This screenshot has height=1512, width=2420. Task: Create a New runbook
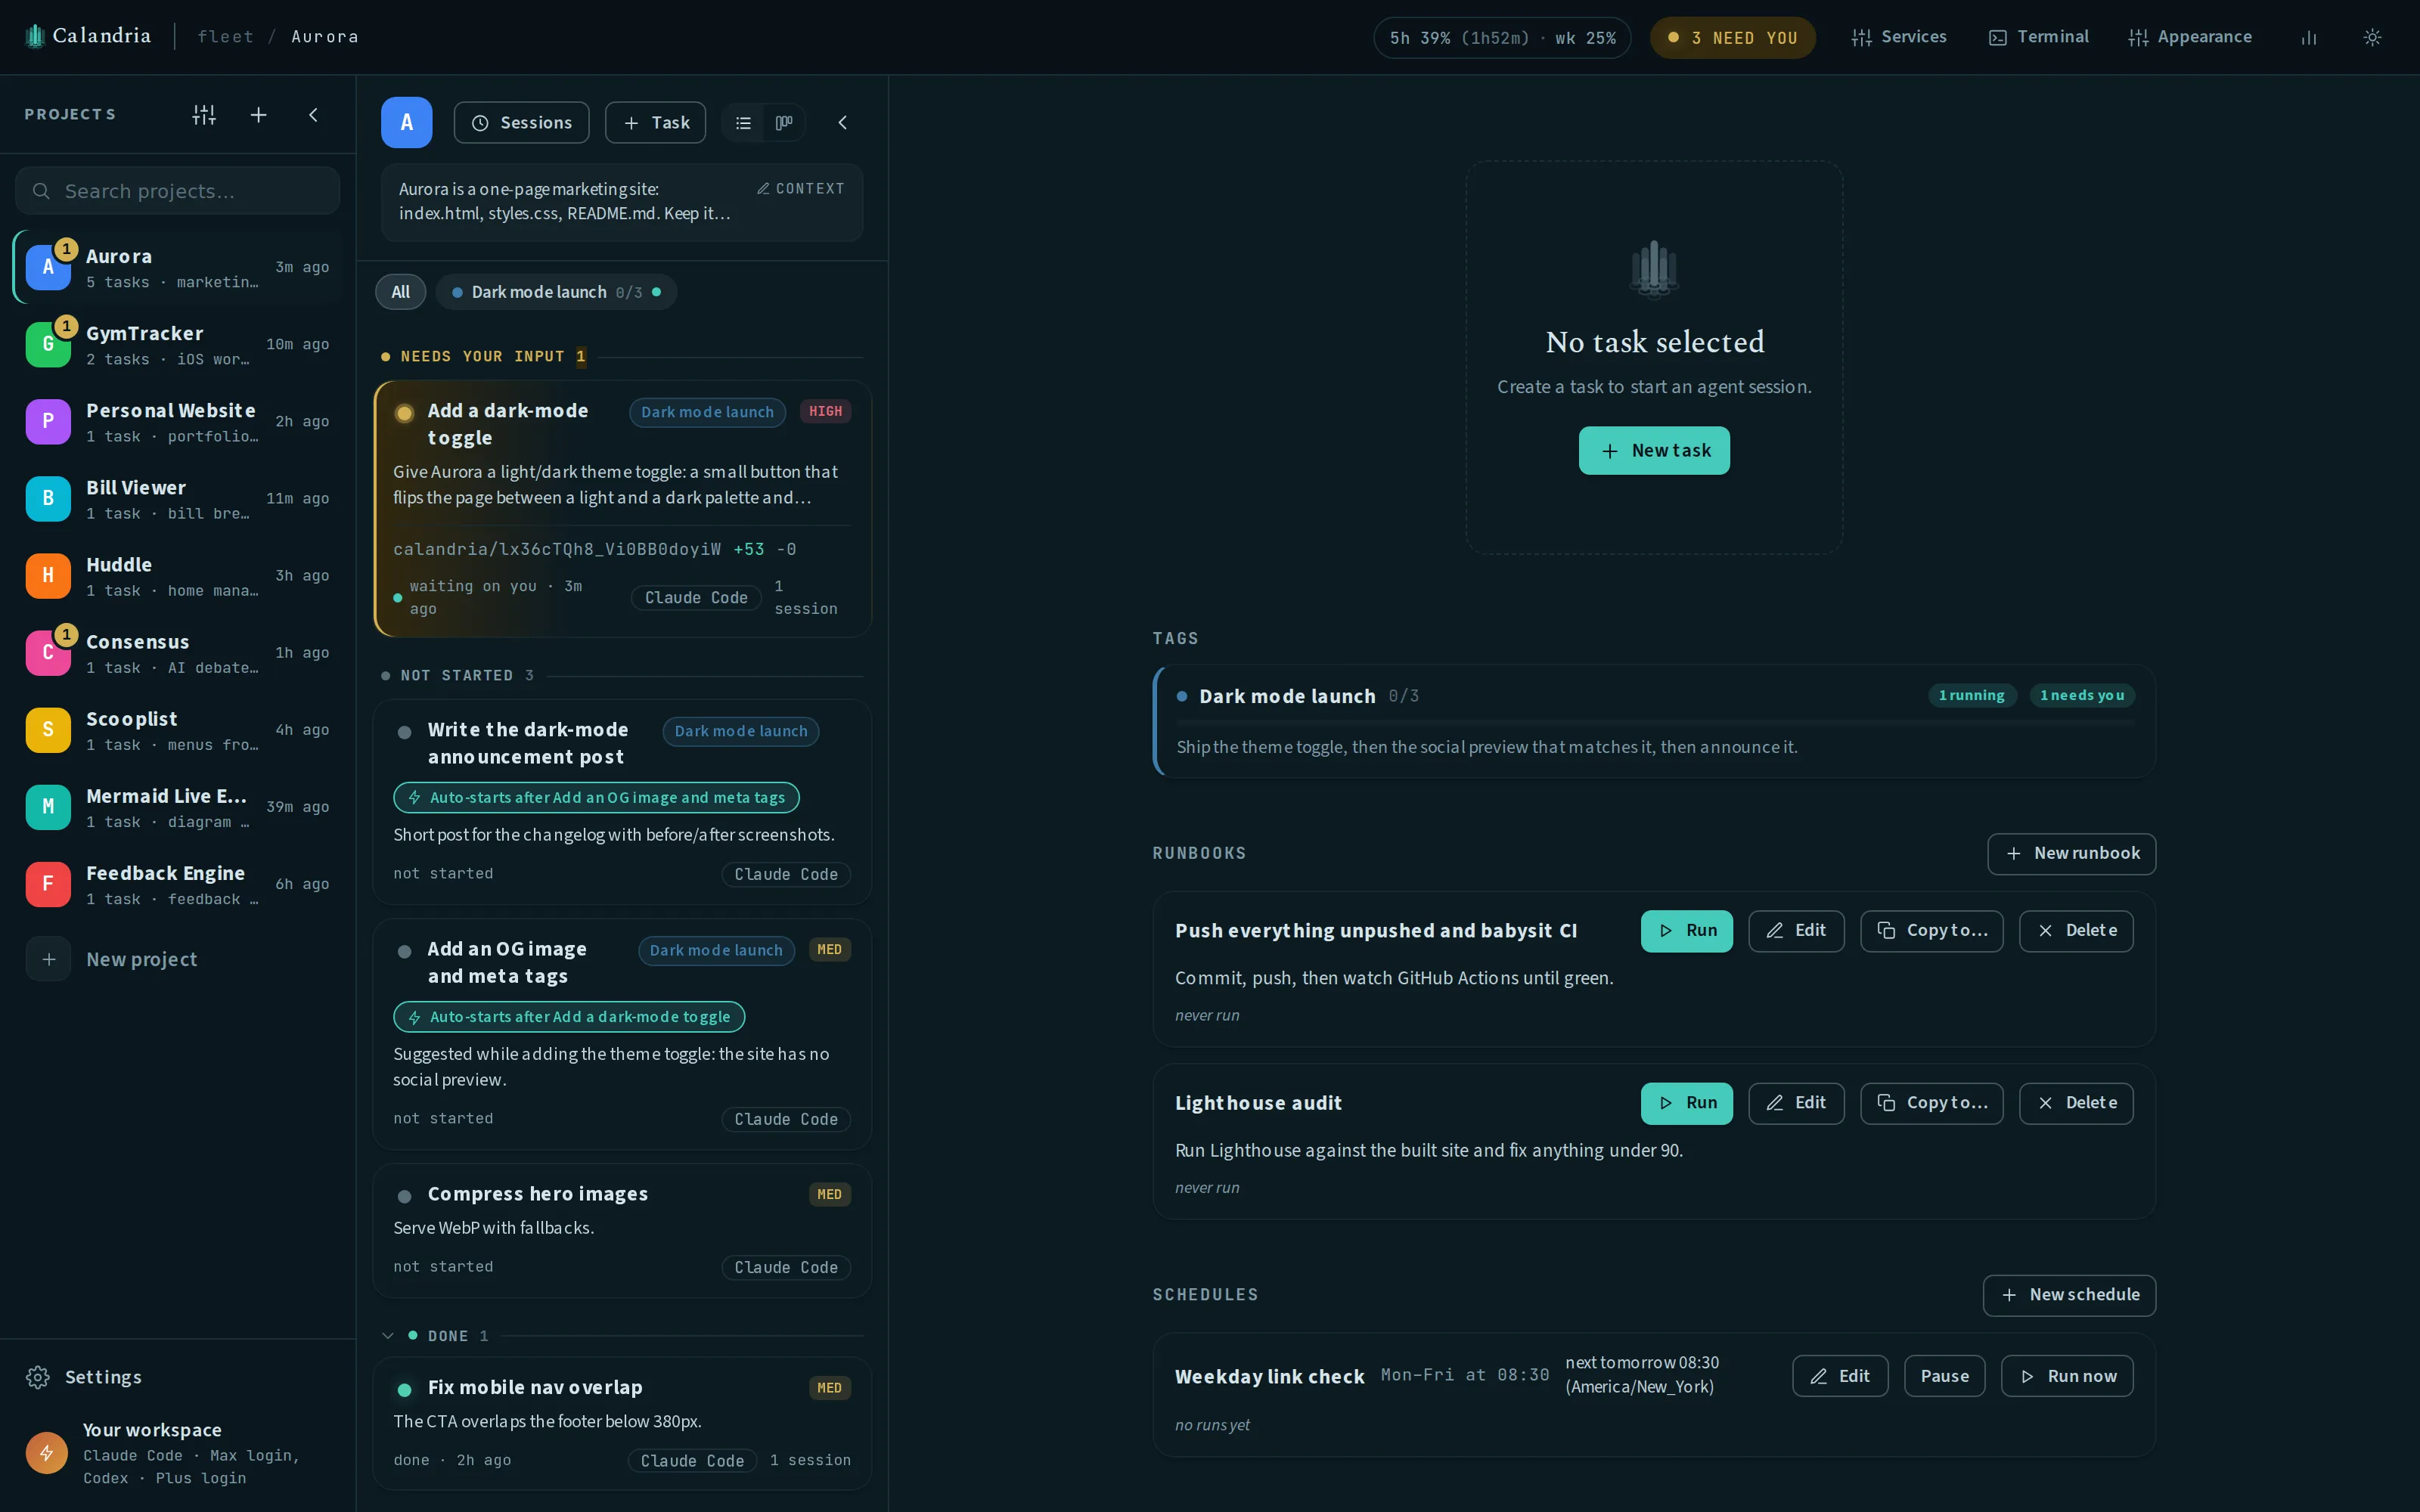pyautogui.click(x=2071, y=854)
